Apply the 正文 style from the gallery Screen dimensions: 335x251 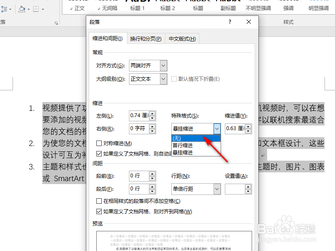80,8
